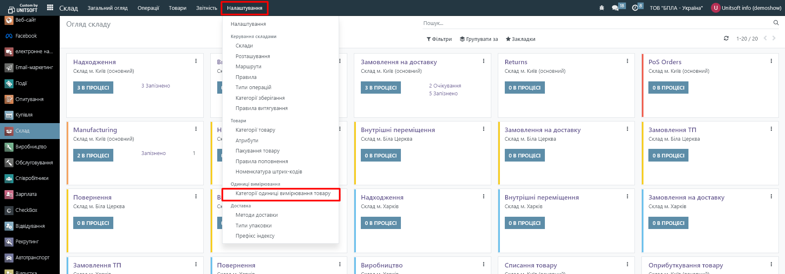
Task: Open the kebab menu on PoS Orders card
Action: tap(771, 61)
